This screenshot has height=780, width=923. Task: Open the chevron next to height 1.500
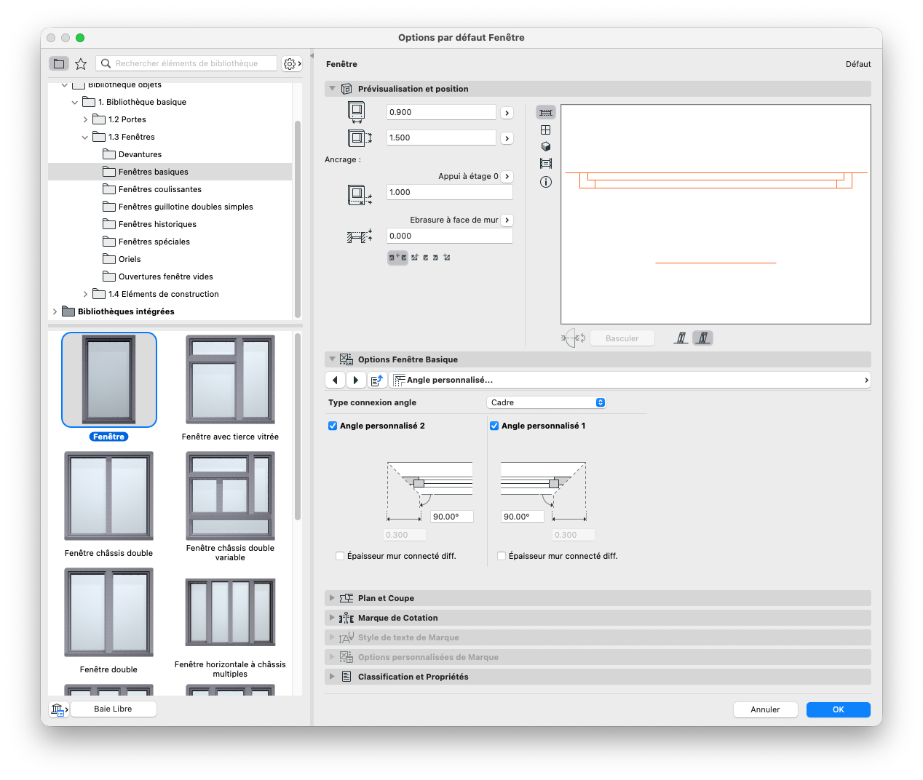[x=507, y=138]
